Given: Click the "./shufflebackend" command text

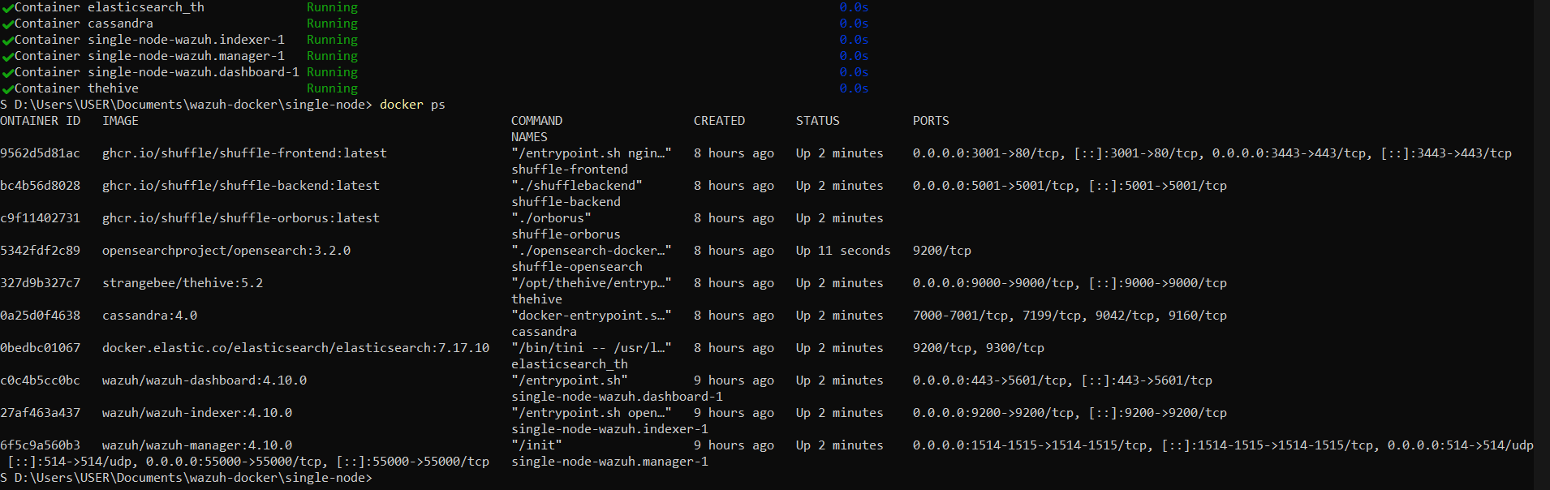Looking at the screenshot, I should [x=577, y=186].
